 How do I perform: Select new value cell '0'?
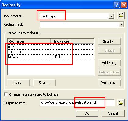pyautogui.click(x=72, y=52)
